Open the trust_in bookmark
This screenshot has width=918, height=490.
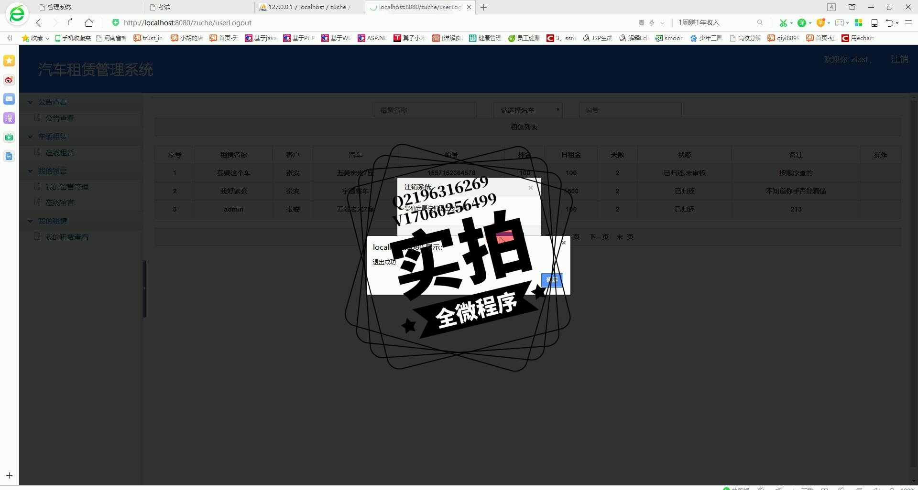pos(148,38)
